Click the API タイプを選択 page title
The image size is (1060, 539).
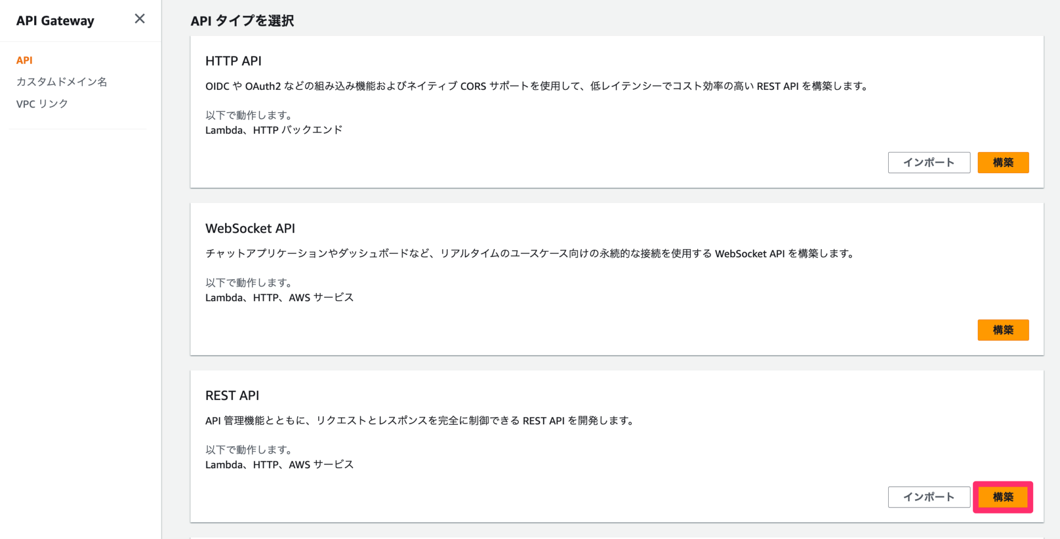[x=242, y=21]
